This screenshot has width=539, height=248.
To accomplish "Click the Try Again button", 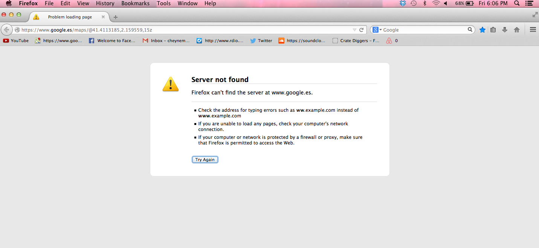I will tap(205, 160).
